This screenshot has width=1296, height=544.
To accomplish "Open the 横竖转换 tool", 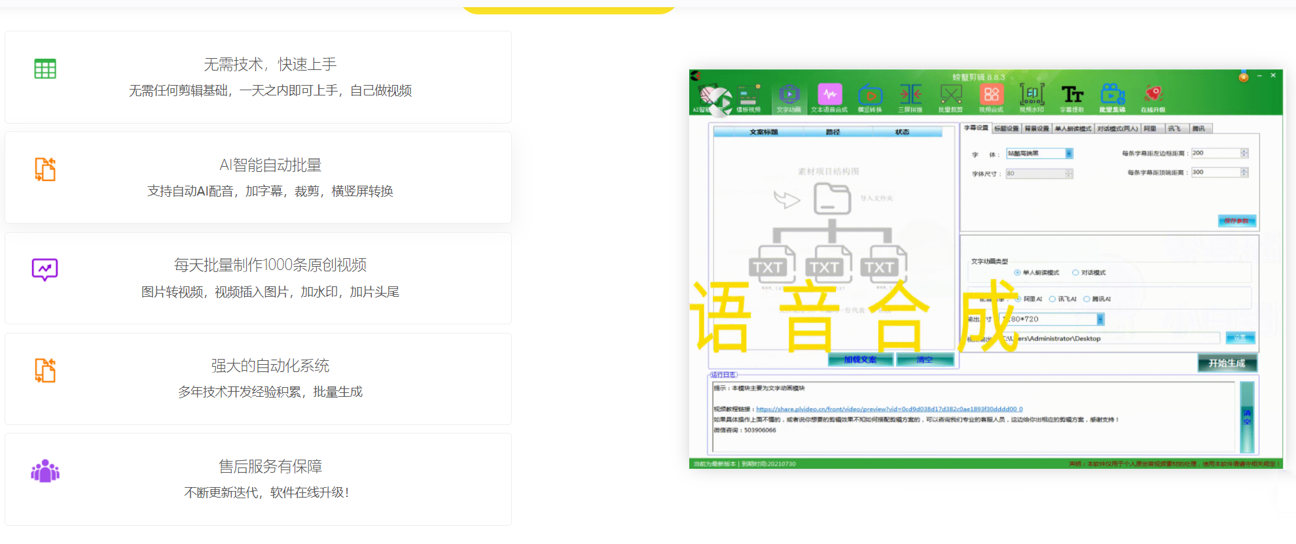I will [870, 99].
